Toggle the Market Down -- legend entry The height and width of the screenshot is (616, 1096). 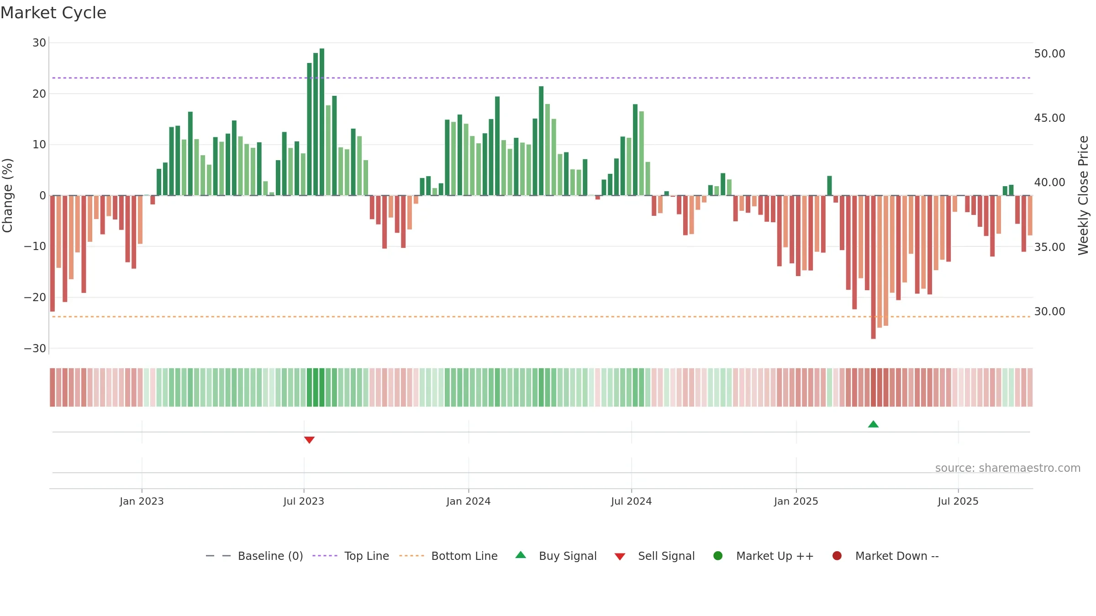[x=885, y=556]
